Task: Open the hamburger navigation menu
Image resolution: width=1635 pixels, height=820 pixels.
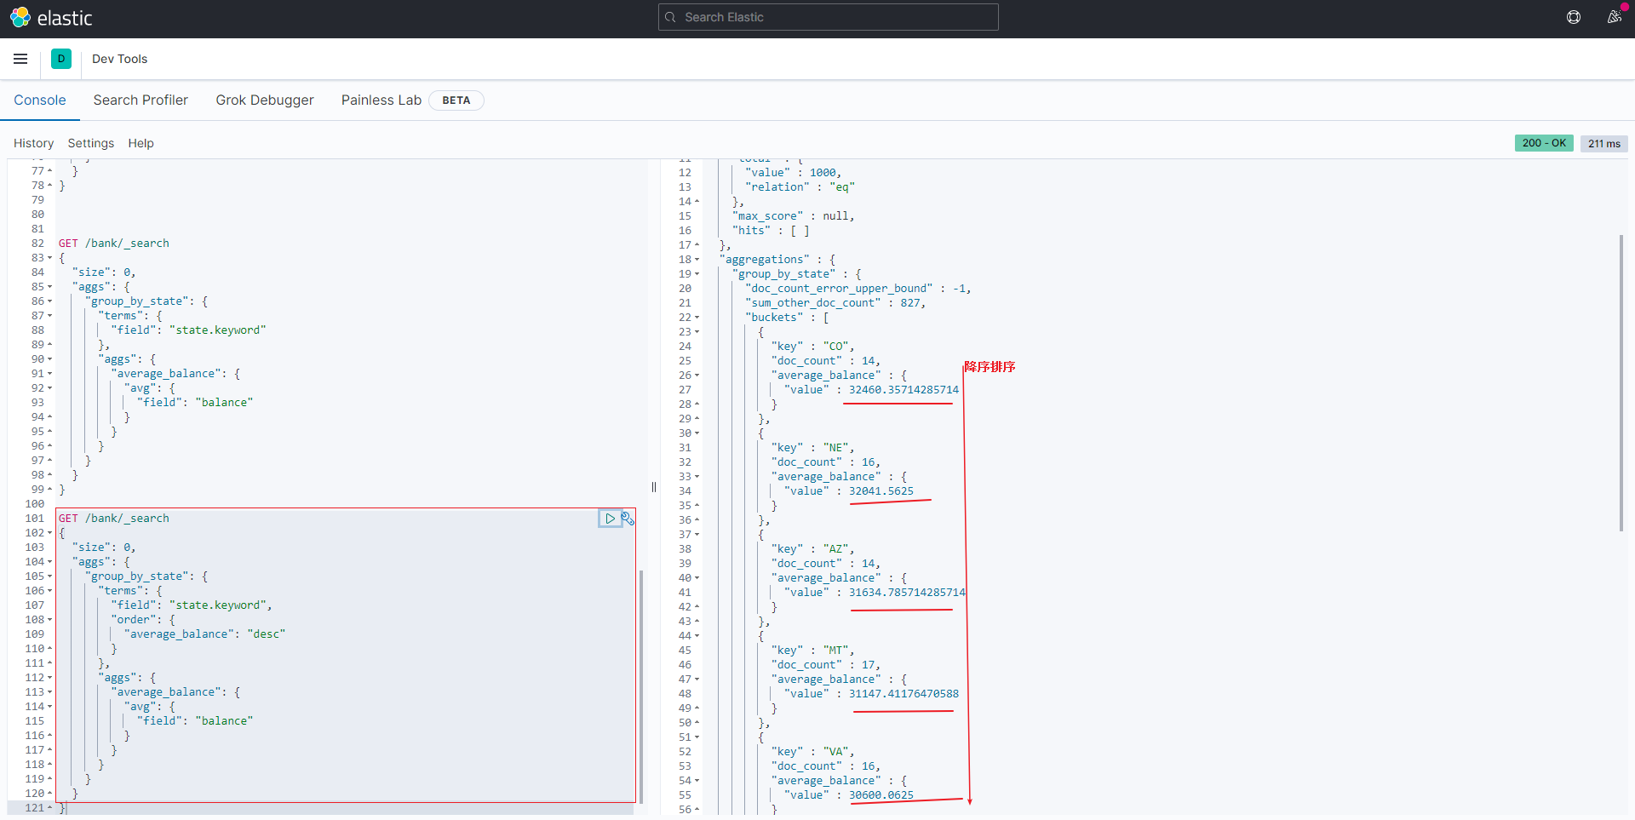Action: 20,59
